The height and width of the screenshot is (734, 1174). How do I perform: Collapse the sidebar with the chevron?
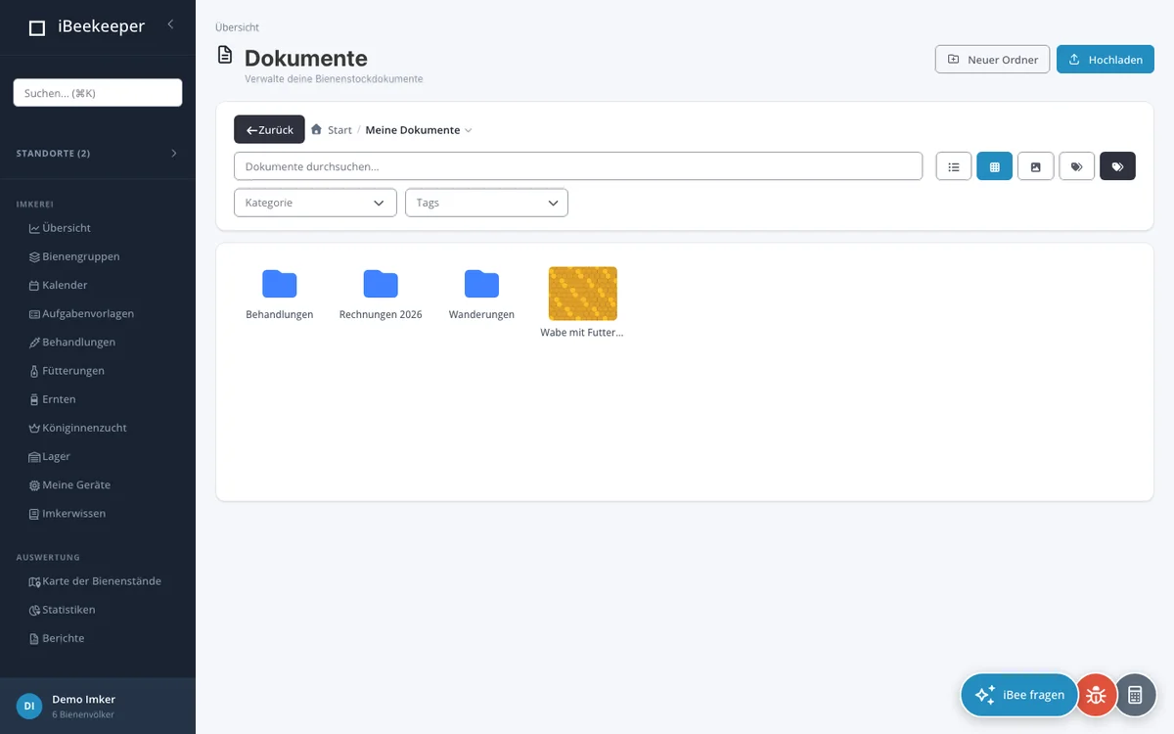(x=170, y=24)
